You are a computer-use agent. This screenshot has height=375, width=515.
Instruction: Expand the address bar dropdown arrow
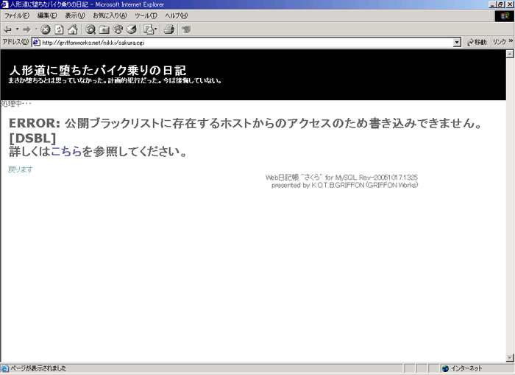coord(458,43)
